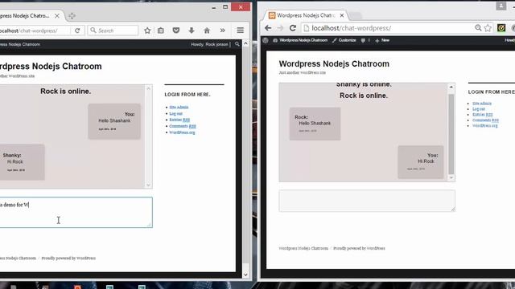Visit WordPress.org link in Firefox window
The image size is (515, 289).
pos(182,132)
